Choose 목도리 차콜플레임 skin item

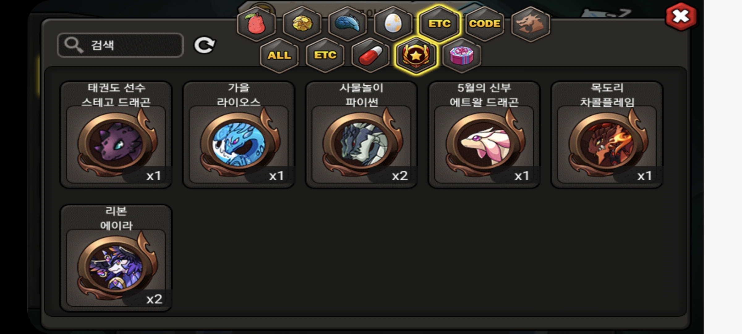point(607,135)
